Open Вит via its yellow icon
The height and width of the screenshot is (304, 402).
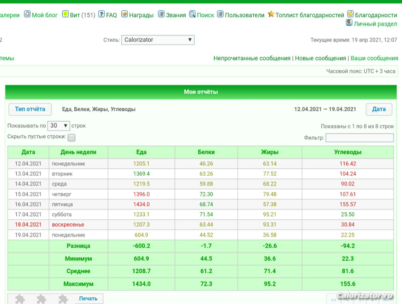pyautogui.click(x=65, y=14)
